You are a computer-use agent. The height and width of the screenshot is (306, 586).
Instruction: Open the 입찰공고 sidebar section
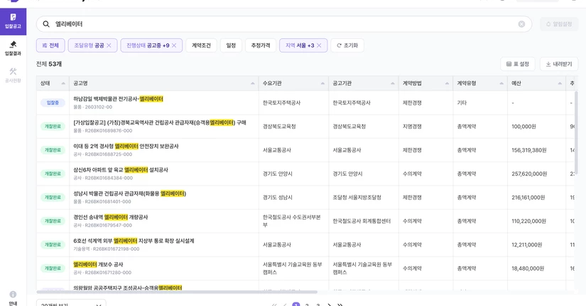(x=13, y=22)
